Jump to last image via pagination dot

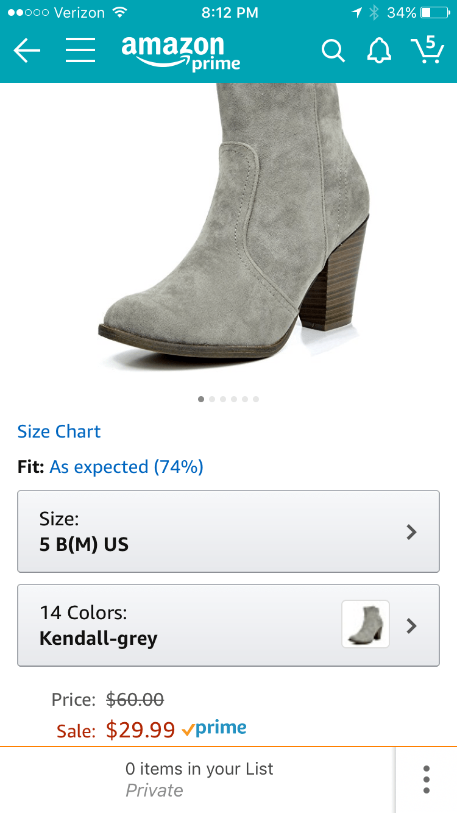256,399
